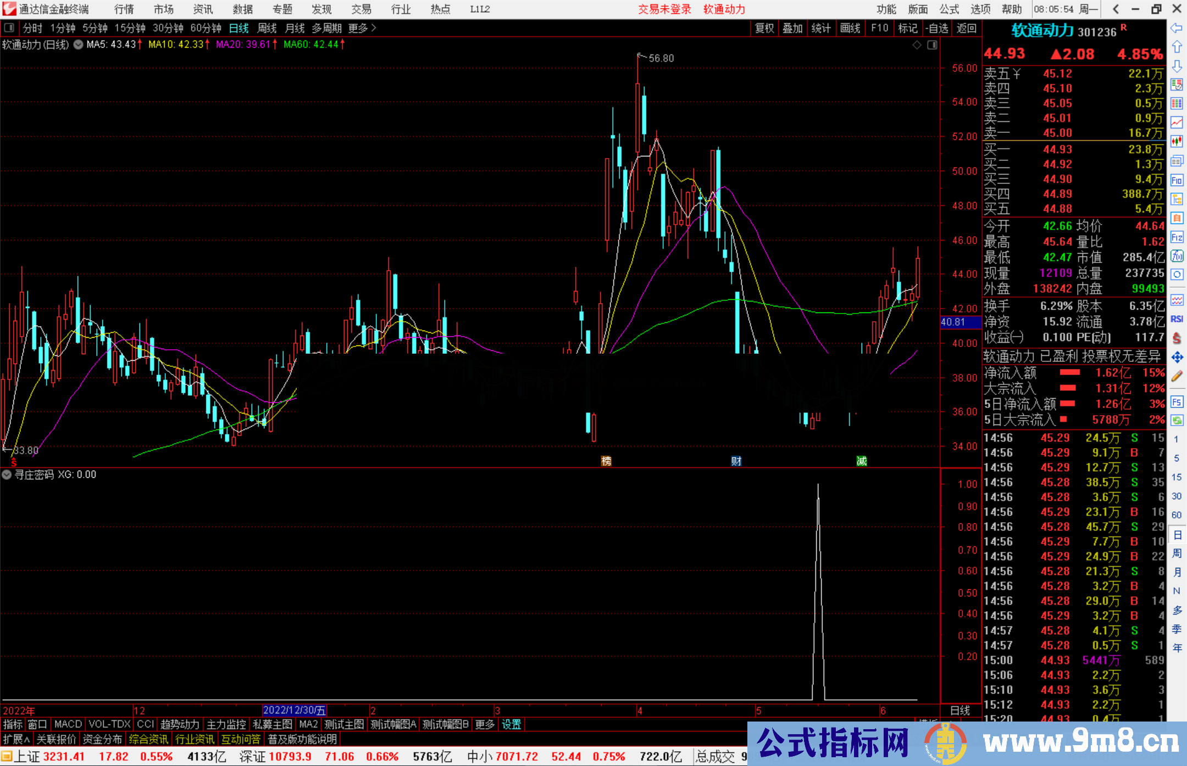The height and width of the screenshot is (766, 1187).
Task: Switch to the MACD indicator tab
Action: coord(67,724)
